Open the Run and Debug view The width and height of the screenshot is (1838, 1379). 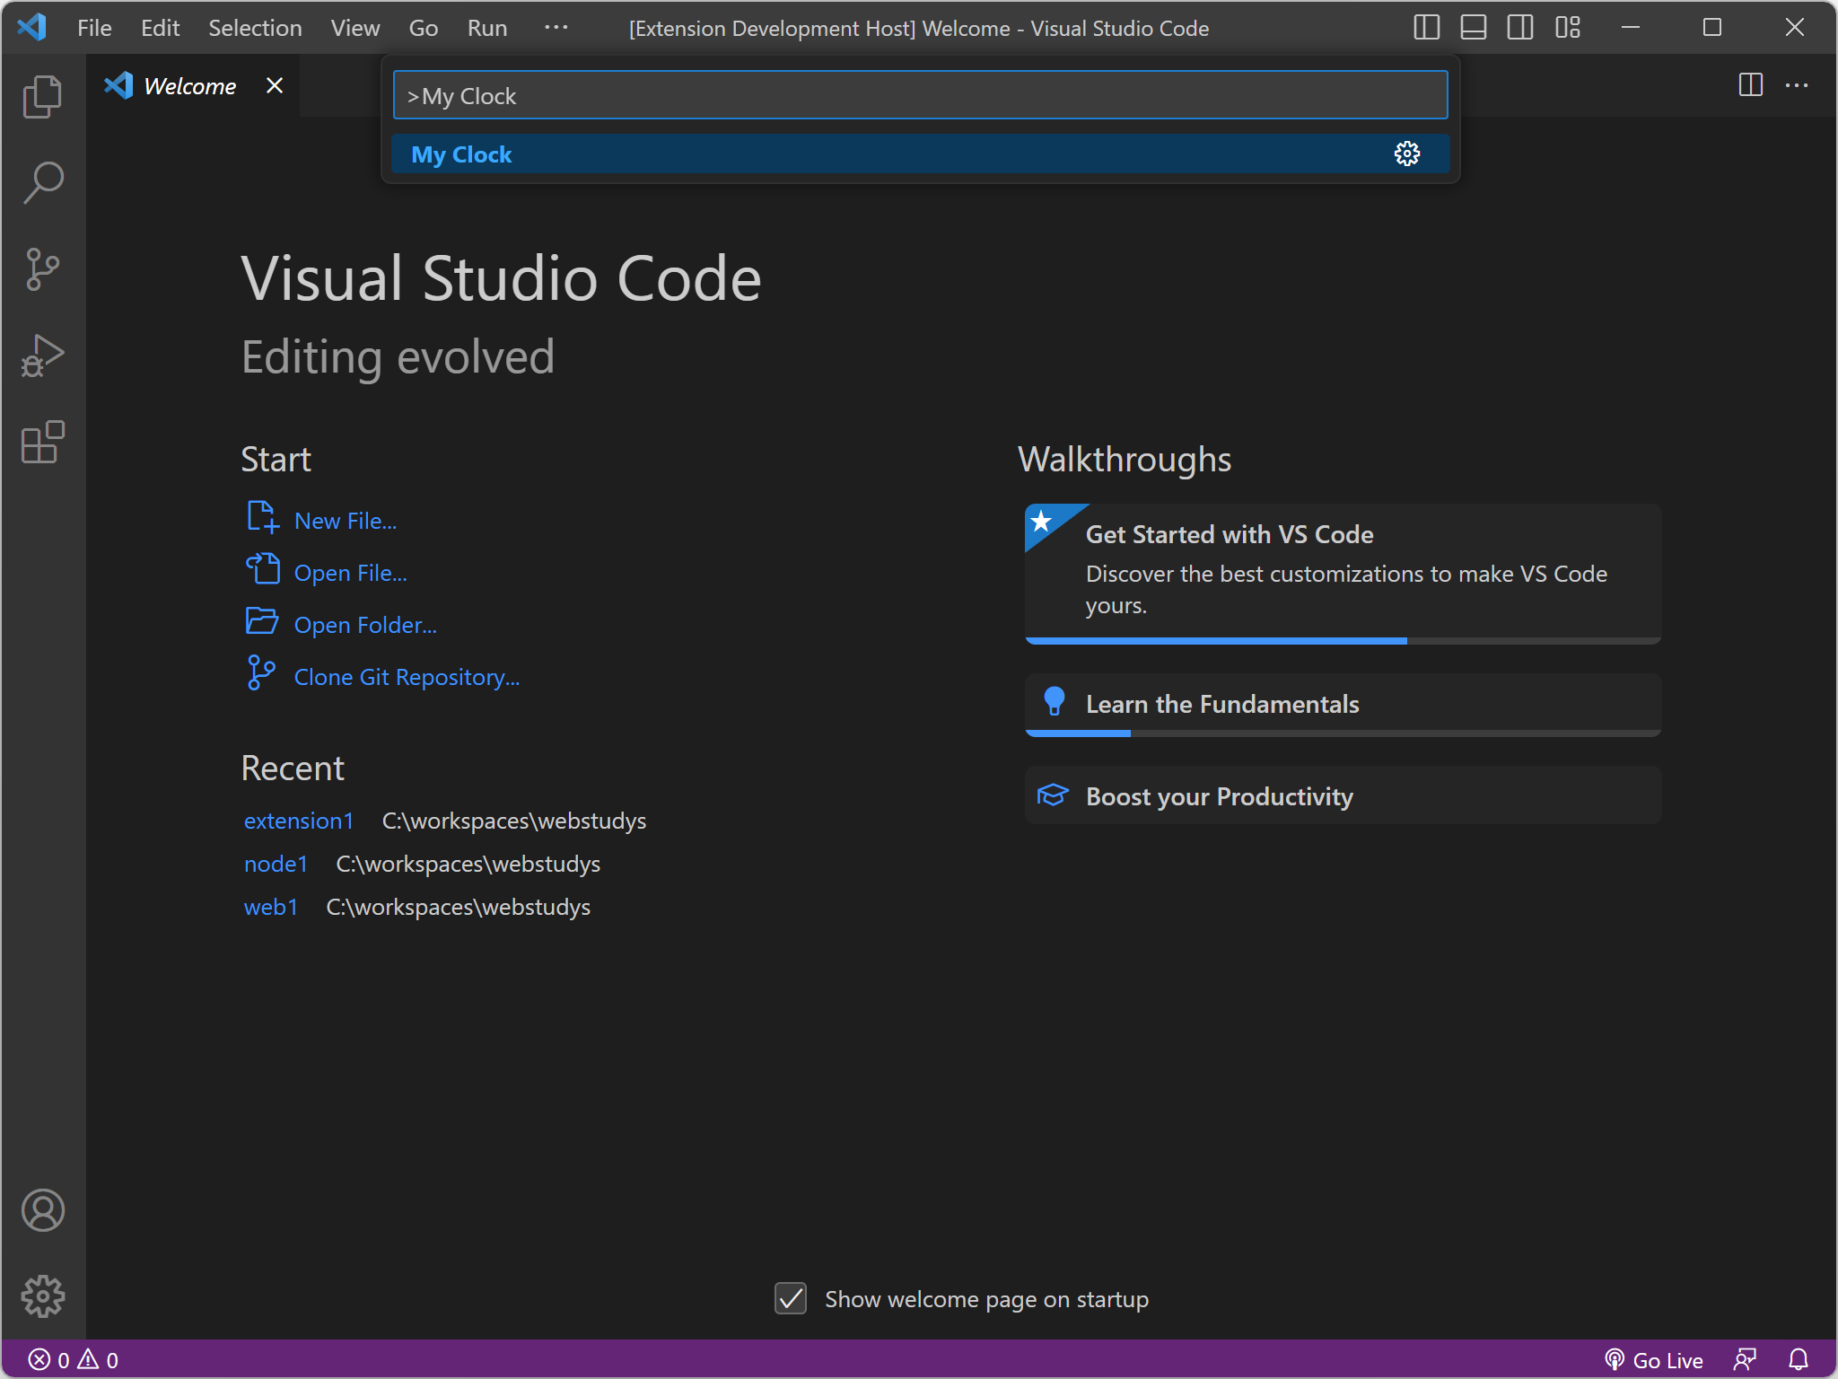click(x=42, y=356)
